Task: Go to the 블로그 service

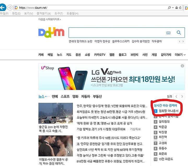Action: [122, 55]
